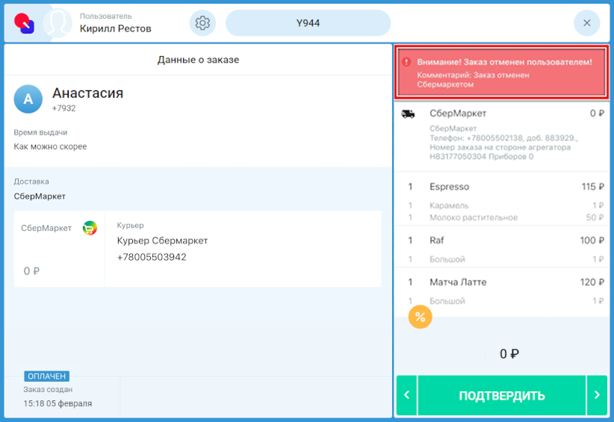
Task: Open the user avatar for Кирилл Рестов
Action: (x=58, y=23)
